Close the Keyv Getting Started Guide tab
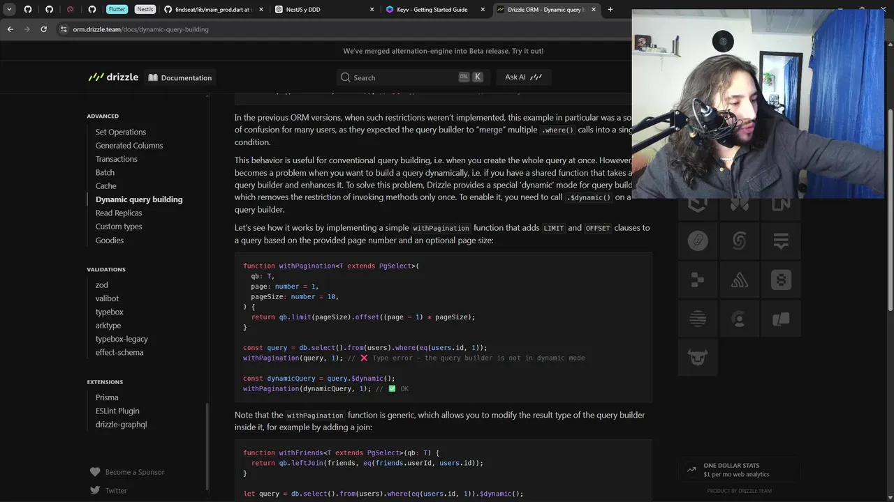The image size is (894, 502). (x=483, y=9)
